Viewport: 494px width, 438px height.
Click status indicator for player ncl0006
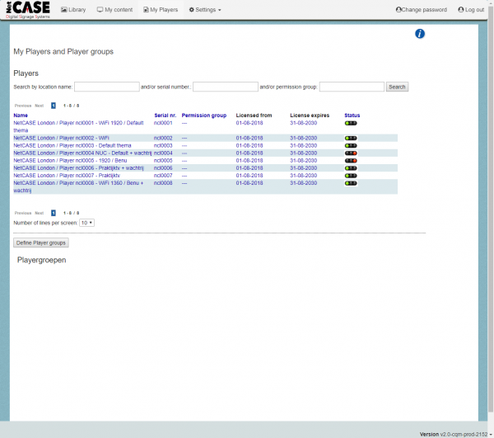click(351, 168)
